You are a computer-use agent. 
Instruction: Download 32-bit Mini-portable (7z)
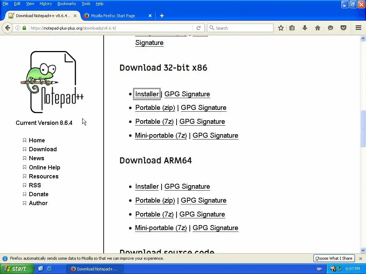pyautogui.click(x=161, y=136)
